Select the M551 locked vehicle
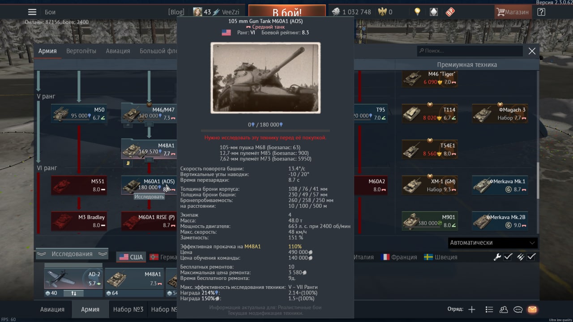Viewport: 573px width, 322px height. (79, 185)
